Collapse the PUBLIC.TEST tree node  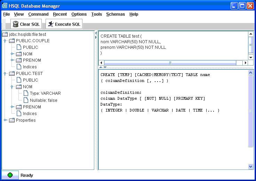click(x=5, y=74)
